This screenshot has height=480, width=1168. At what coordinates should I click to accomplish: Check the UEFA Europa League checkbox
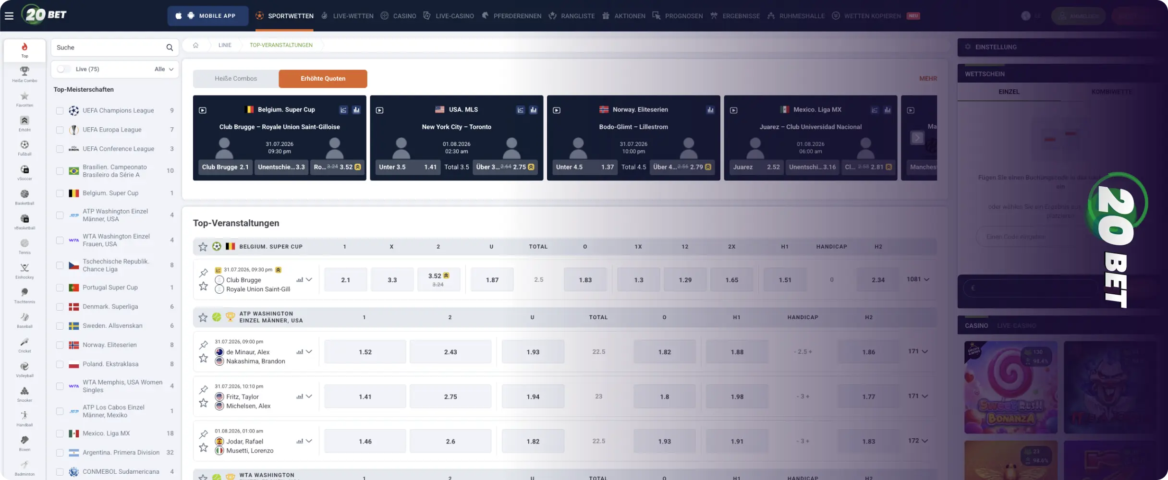tap(60, 130)
